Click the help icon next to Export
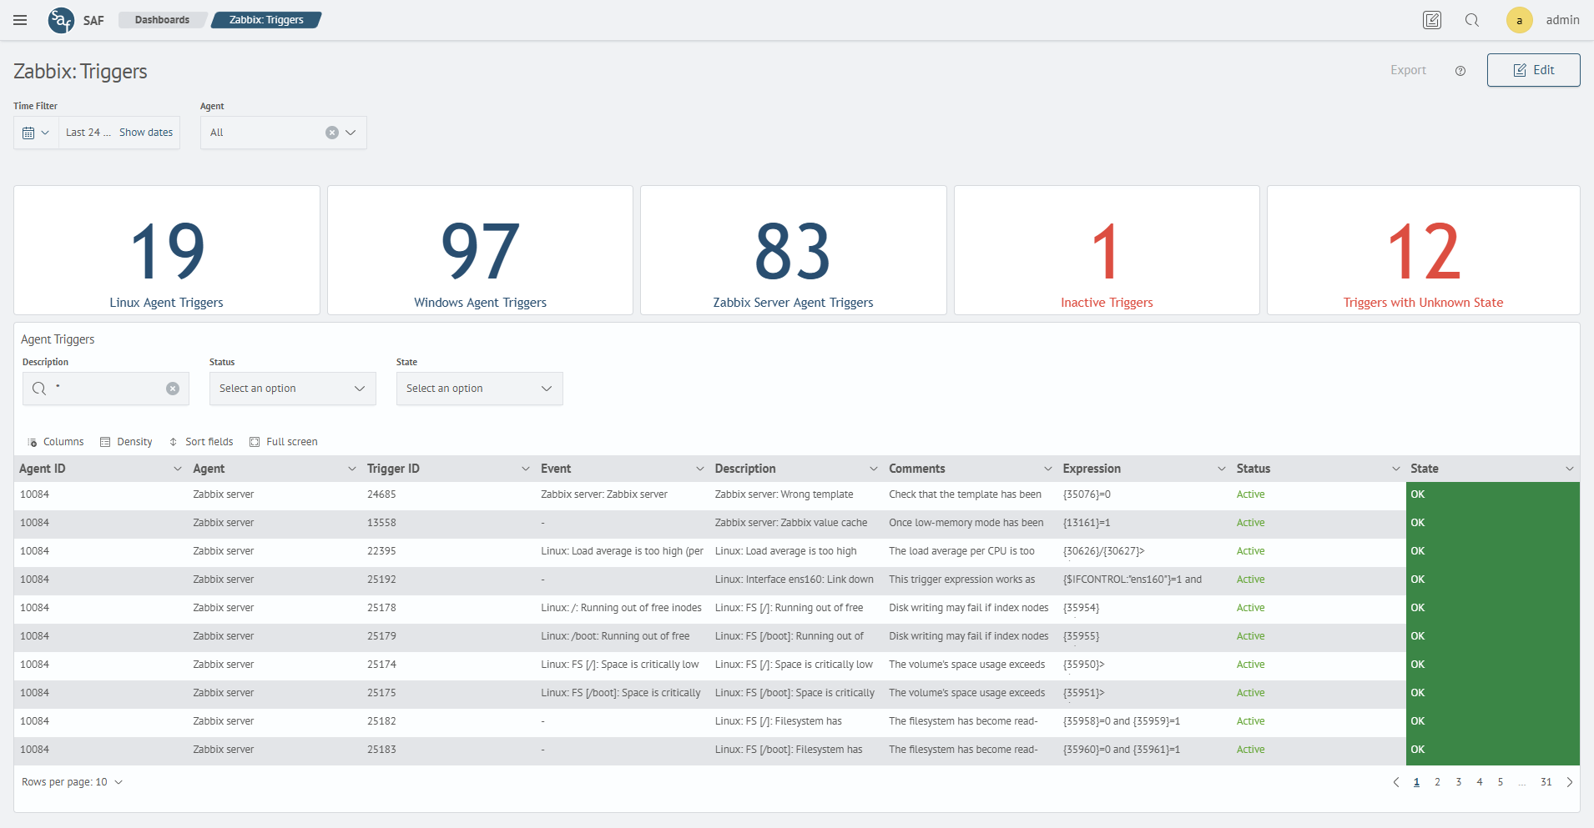This screenshot has height=828, width=1594. (1460, 71)
